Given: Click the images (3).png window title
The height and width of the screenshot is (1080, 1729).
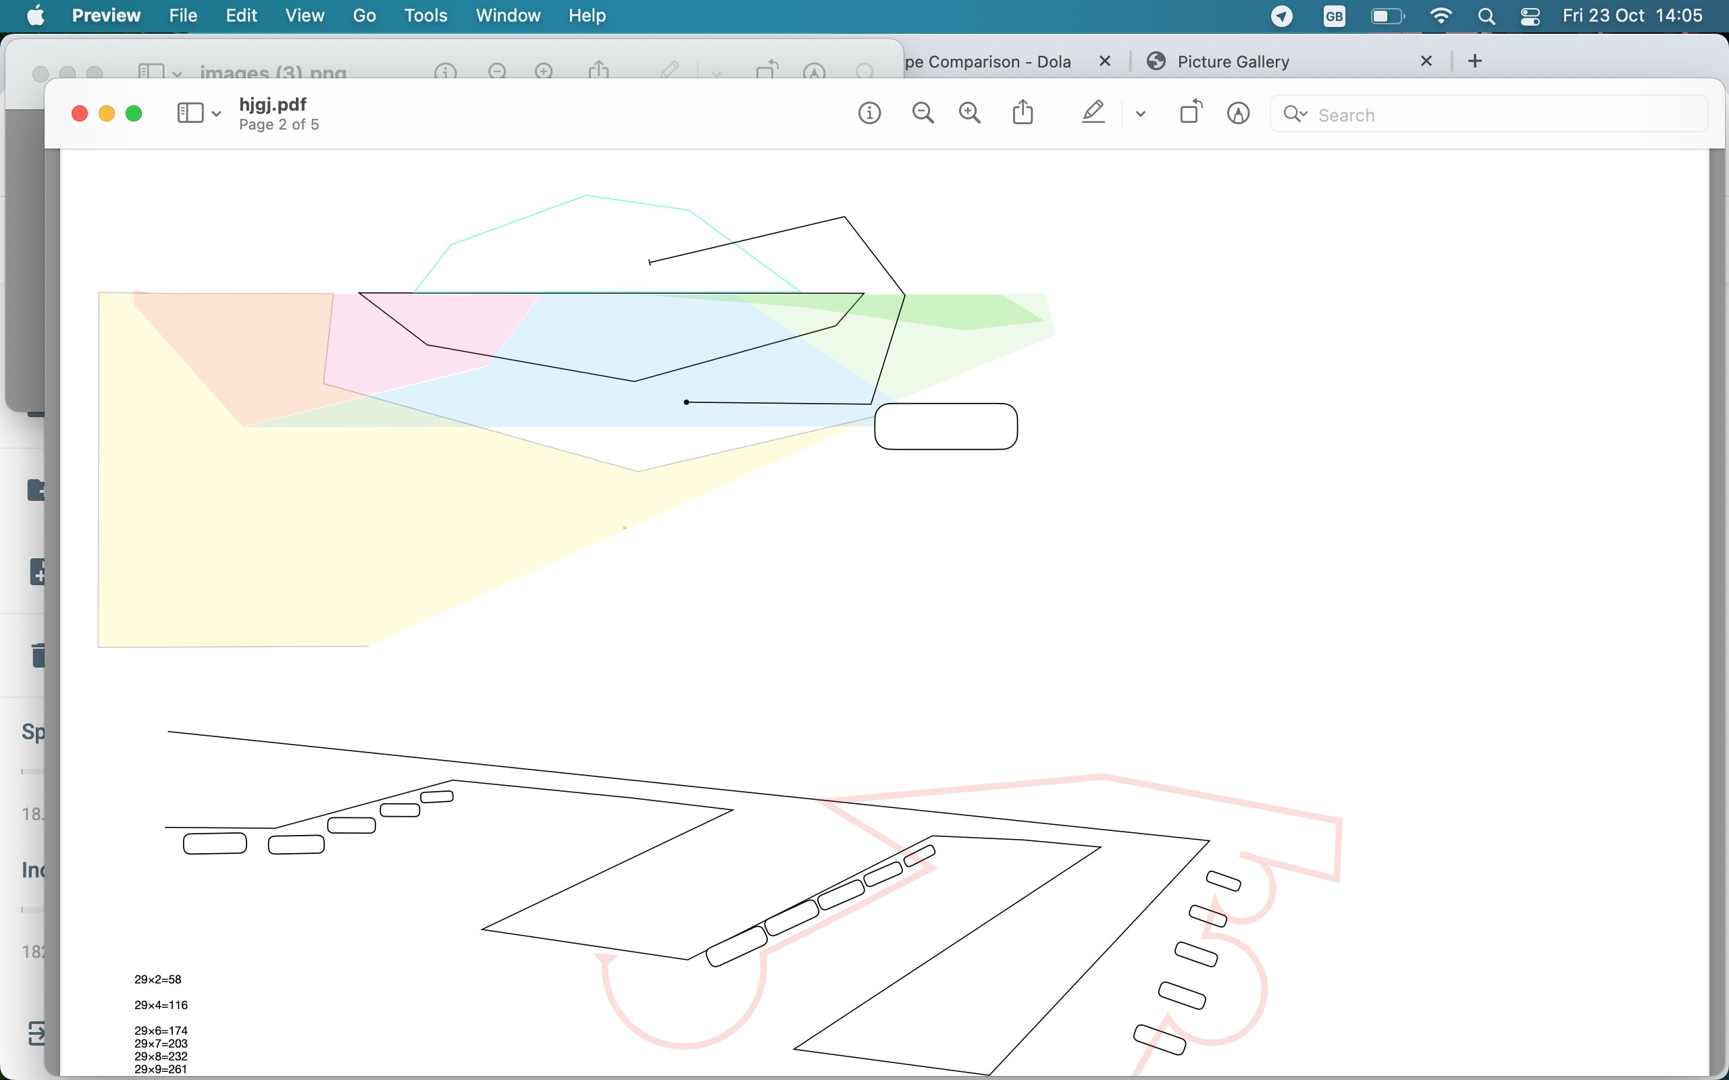Looking at the screenshot, I should click(273, 72).
